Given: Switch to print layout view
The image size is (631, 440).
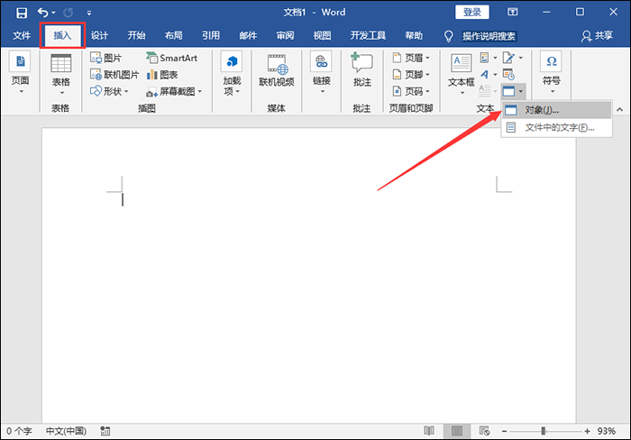Looking at the screenshot, I should tap(457, 431).
